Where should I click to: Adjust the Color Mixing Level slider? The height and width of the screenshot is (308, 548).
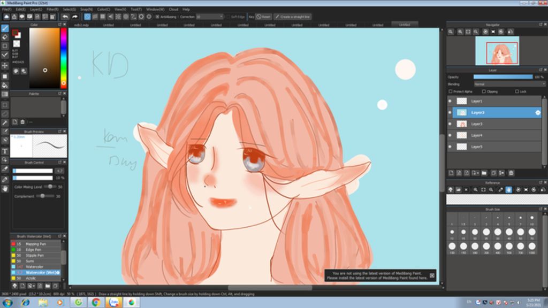pos(50,187)
